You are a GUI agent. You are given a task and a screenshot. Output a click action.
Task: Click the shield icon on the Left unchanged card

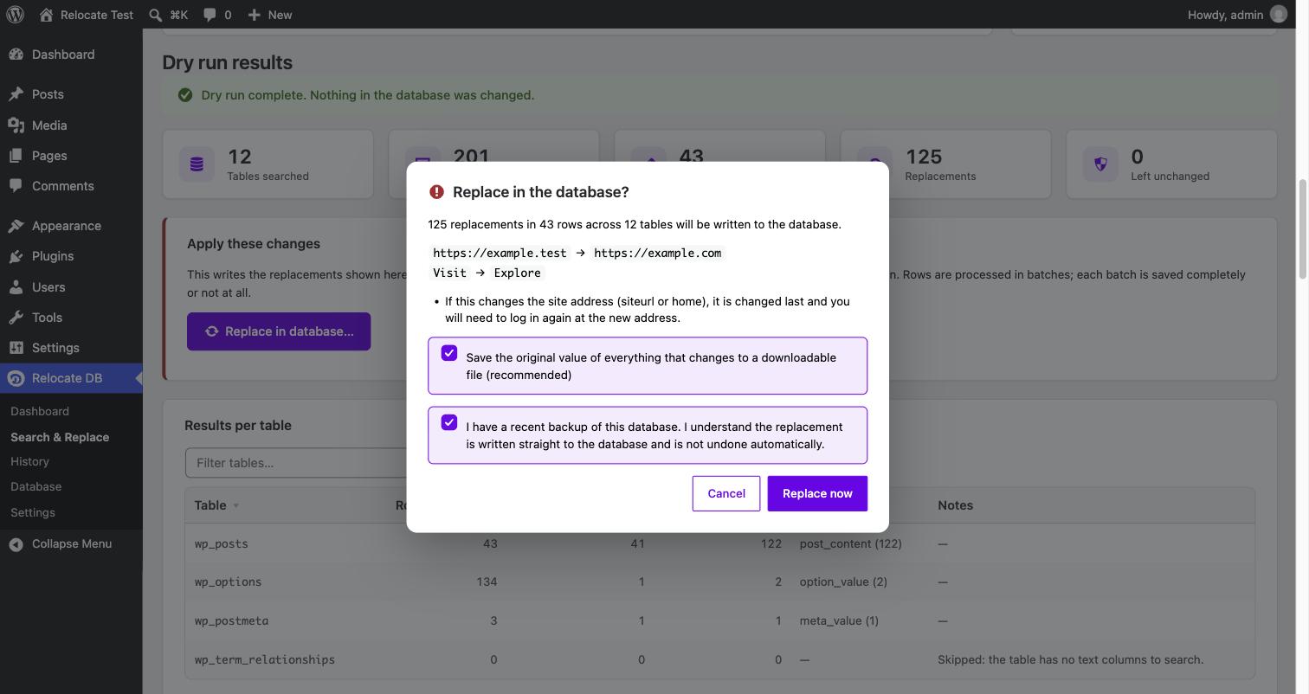point(1100,164)
